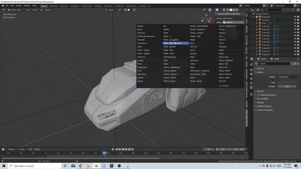Click the current frame marker in timeline
This screenshot has width=301, height=169.
(x=104, y=153)
